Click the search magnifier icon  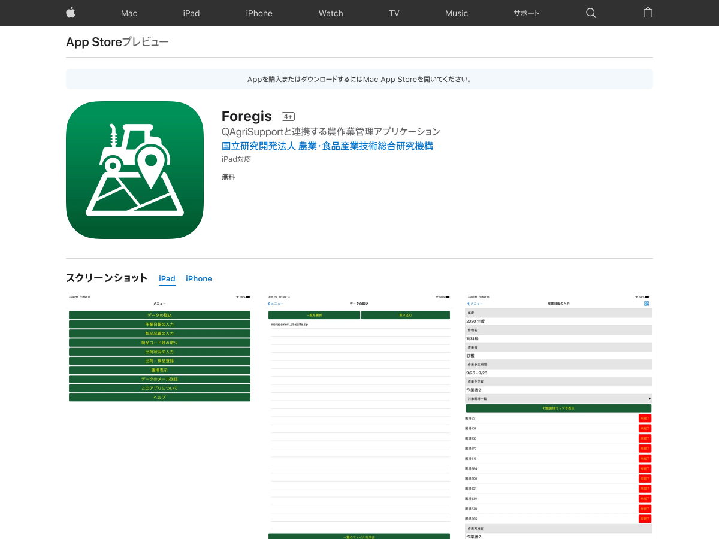pyautogui.click(x=591, y=13)
